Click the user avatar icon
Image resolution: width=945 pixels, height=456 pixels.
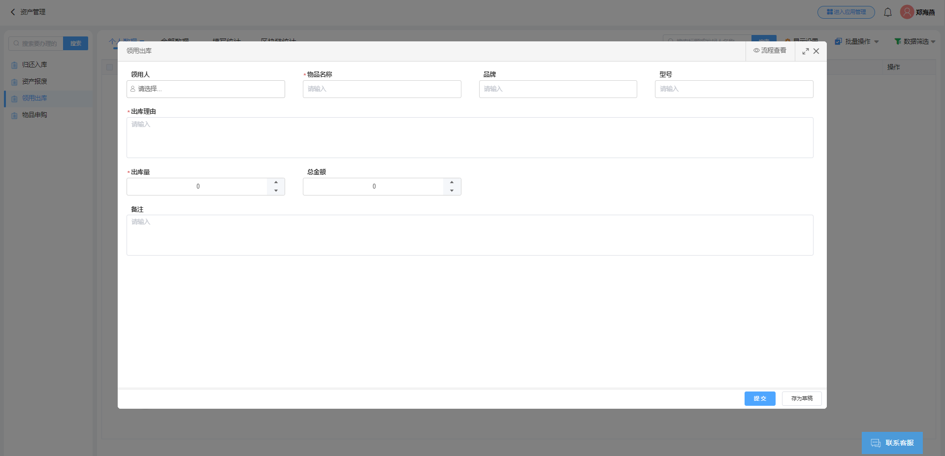pyautogui.click(x=907, y=12)
